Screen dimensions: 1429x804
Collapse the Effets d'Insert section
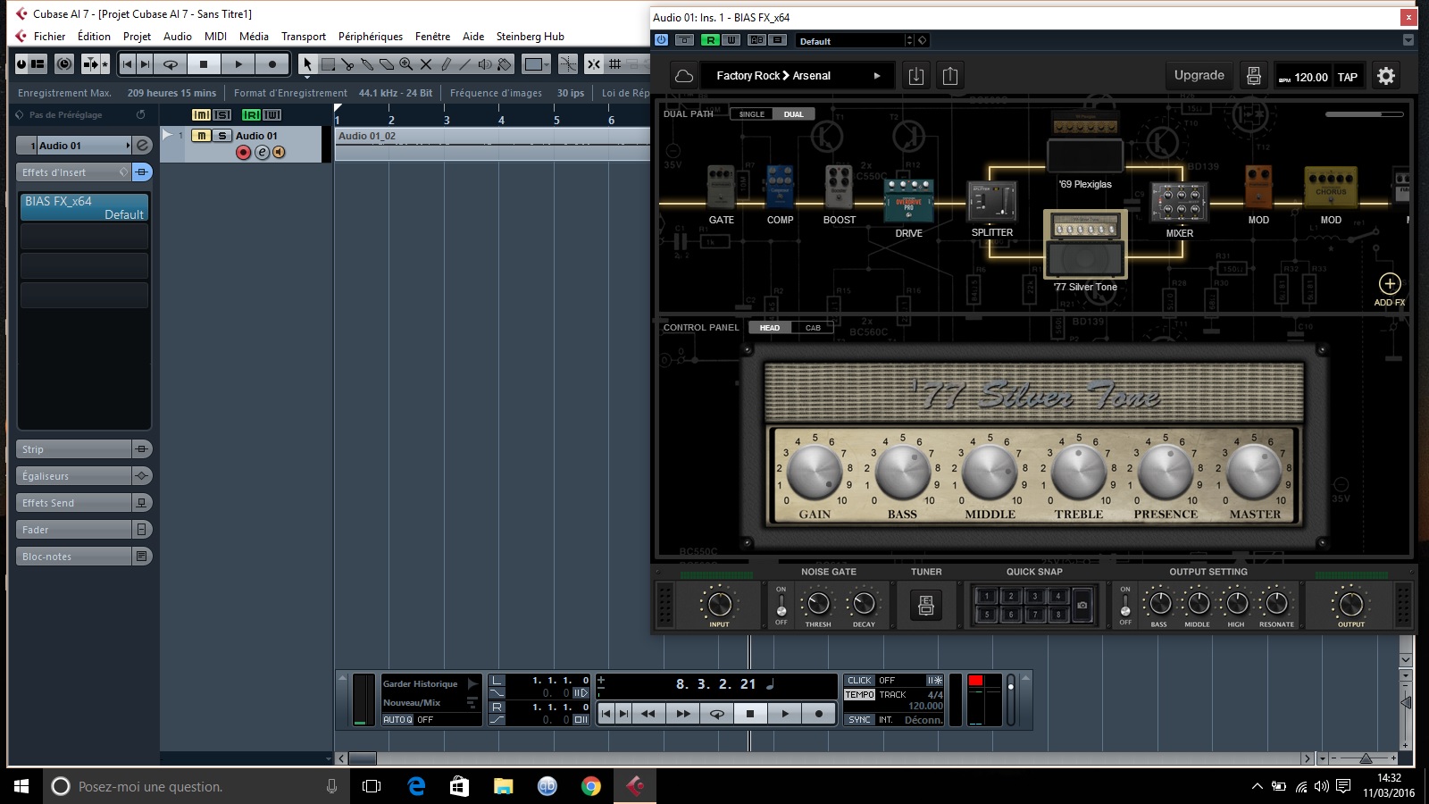[x=75, y=172]
